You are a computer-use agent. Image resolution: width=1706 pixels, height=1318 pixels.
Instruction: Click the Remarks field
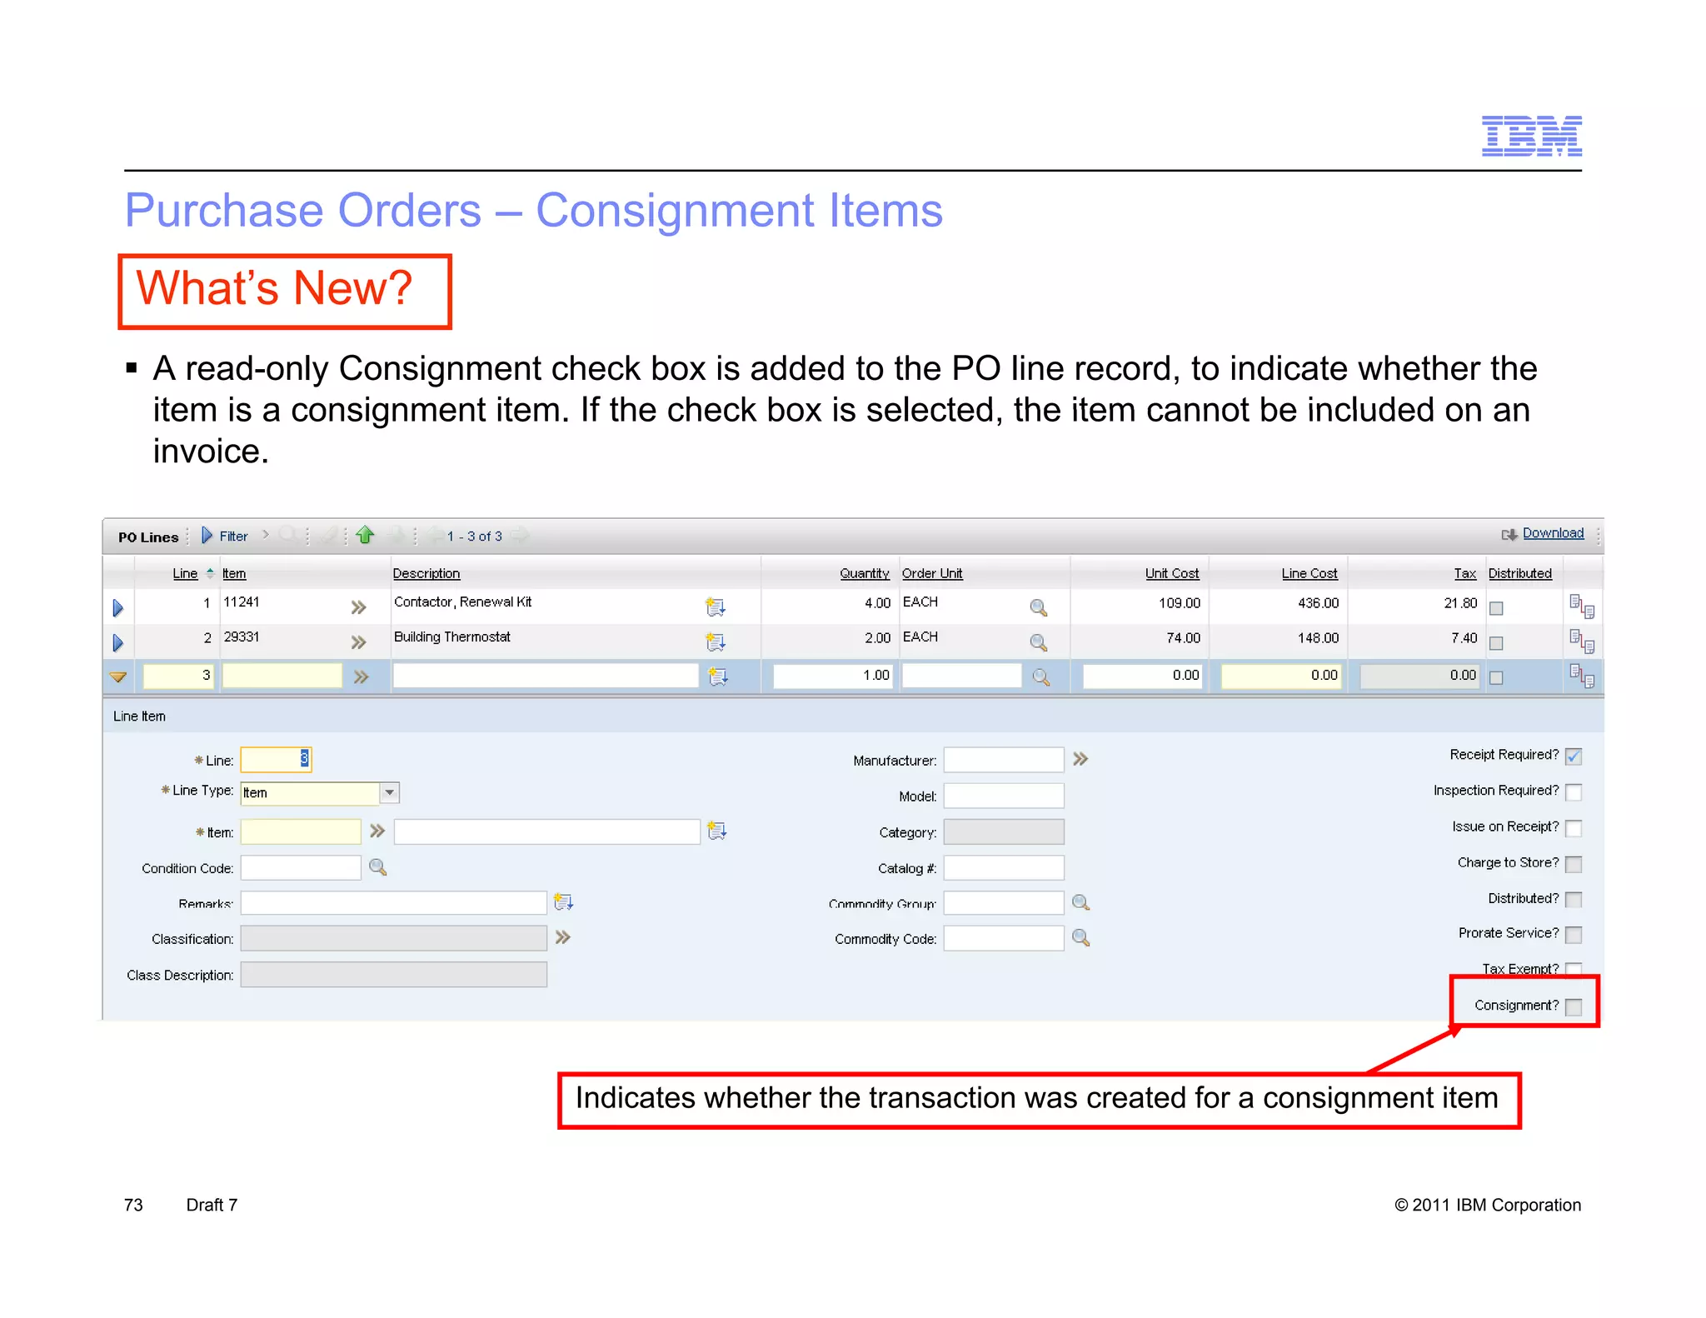tap(393, 903)
